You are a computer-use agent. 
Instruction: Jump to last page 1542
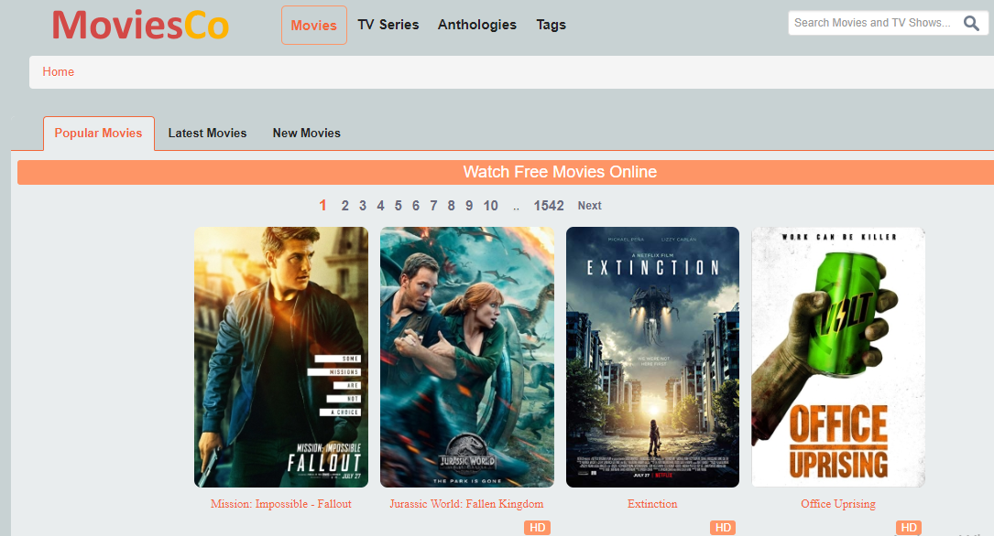549,206
